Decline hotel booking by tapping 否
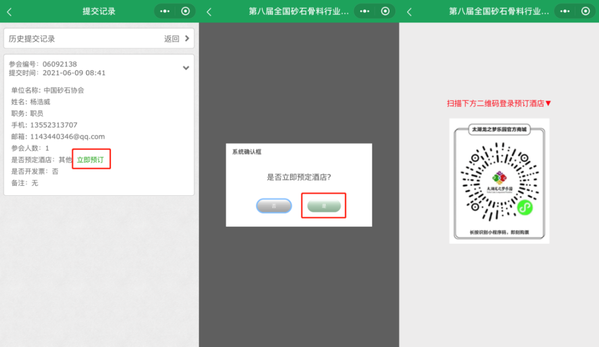 pos(274,206)
